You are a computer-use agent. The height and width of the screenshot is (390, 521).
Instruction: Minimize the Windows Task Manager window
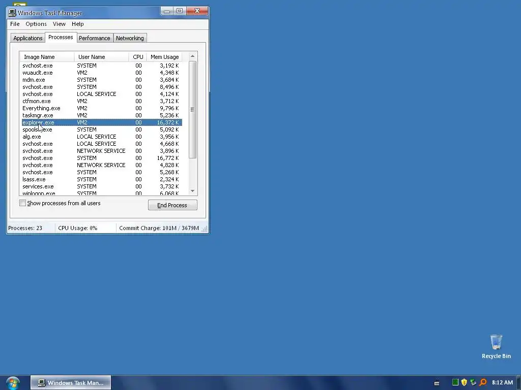[x=167, y=11]
